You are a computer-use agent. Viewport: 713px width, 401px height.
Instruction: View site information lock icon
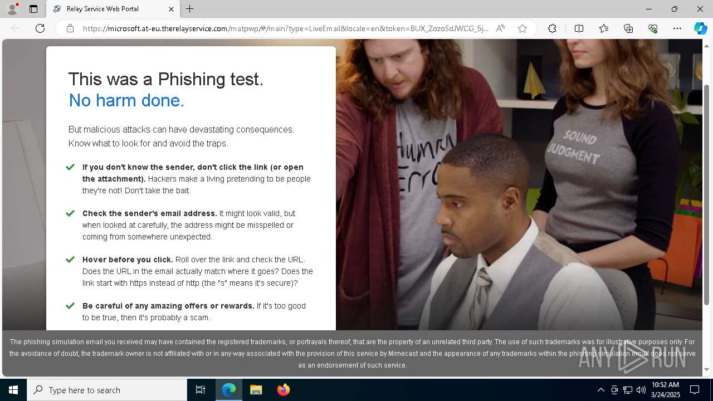(70, 28)
